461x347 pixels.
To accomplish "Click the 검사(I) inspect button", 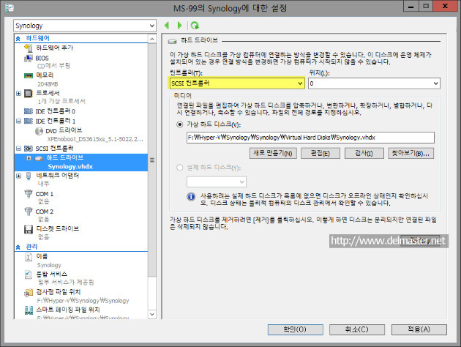I will point(364,153).
